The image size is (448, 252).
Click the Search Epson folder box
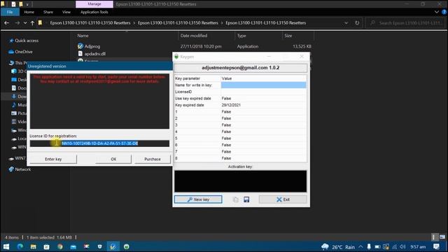pos(406,23)
